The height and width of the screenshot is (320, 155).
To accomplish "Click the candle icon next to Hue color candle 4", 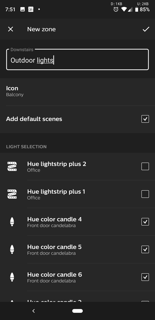I will pyautogui.click(x=12, y=222).
